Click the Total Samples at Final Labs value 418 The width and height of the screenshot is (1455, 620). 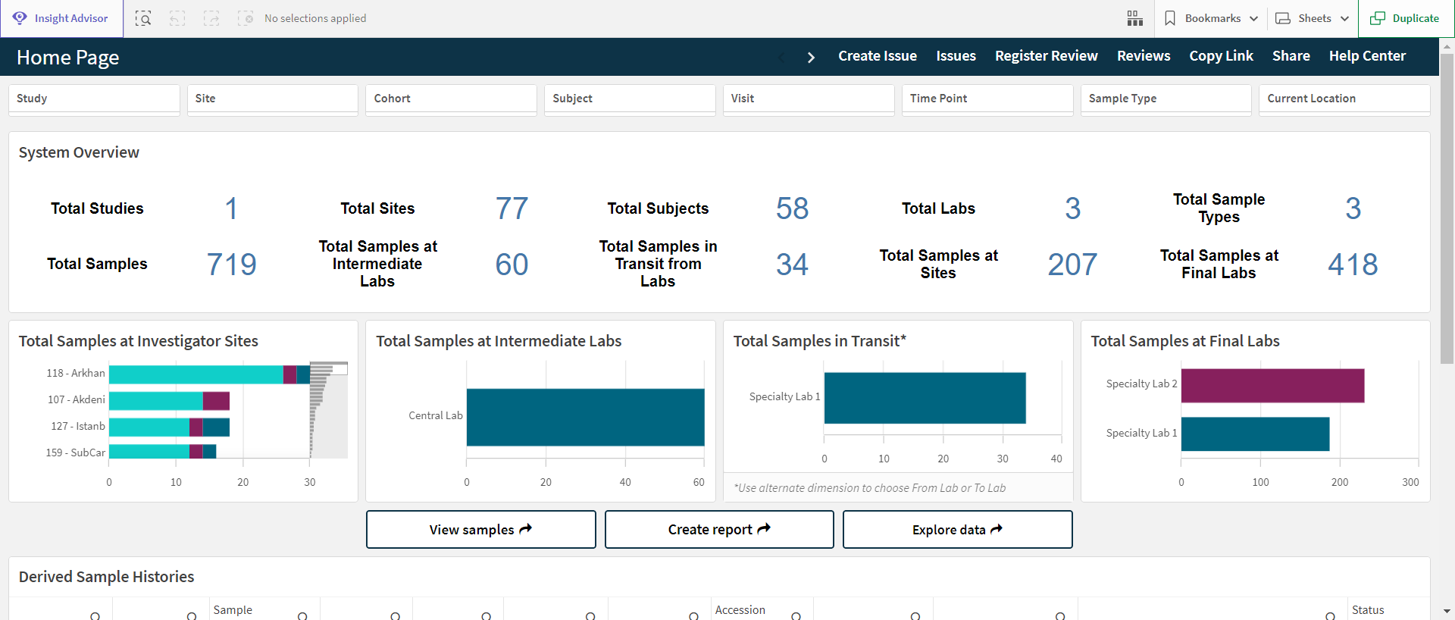[x=1353, y=265]
